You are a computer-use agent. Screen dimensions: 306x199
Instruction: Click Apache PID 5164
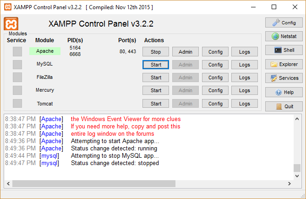(x=75, y=48)
